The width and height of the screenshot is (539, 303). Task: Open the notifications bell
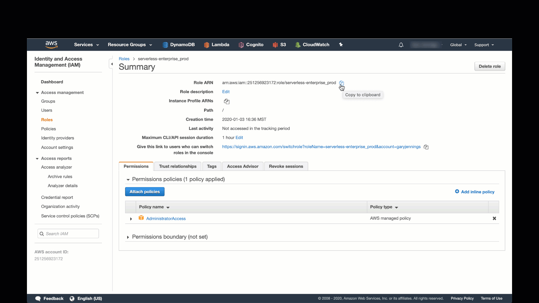[401, 45]
